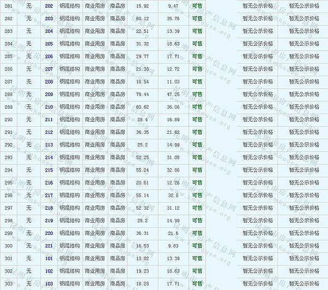The image size is (328, 290).
Task: Click room 217 hyperlink
Action: click(49, 196)
